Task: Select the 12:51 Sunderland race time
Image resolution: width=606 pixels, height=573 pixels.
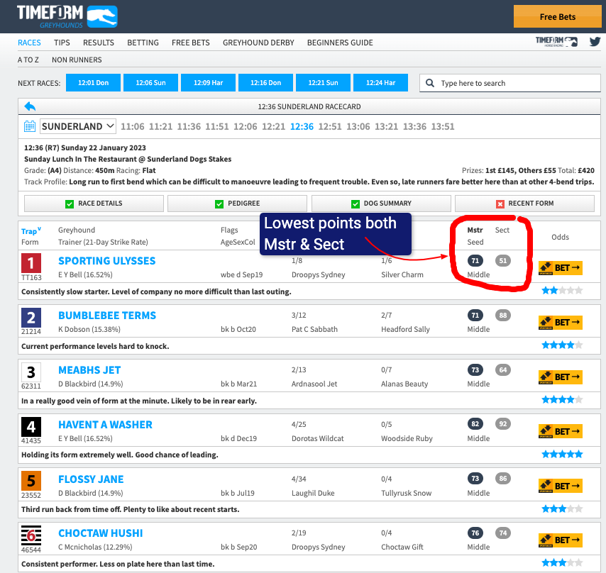Action: [x=330, y=127]
